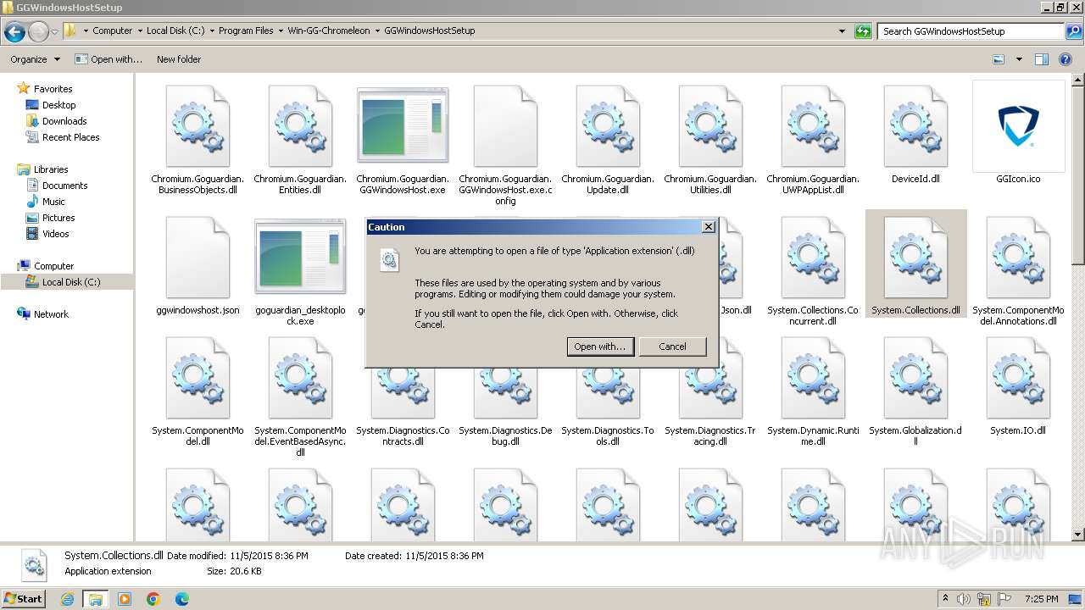1085x610 pixels.
Task: Open Recent Places in navigation pane
Action: click(x=70, y=137)
